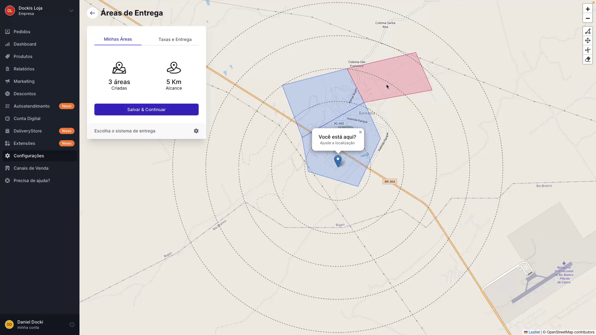The height and width of the screenshot is (335, 596).
Task: Choose the eraser remove-layer tool
Action: click(588, 59)
